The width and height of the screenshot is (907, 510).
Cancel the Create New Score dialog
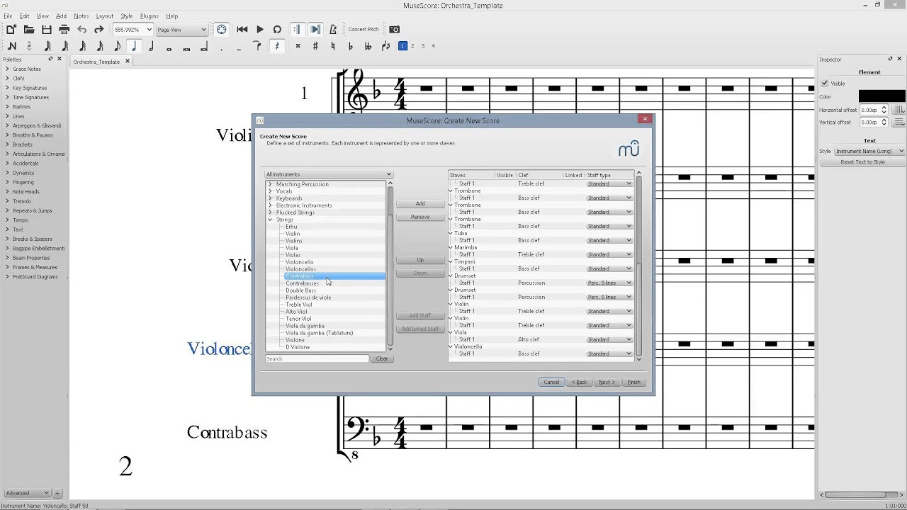coord(551,382)
